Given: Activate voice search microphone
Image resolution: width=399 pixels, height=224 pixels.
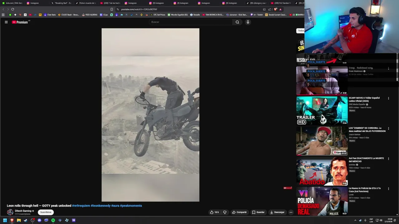Looking at the screenshot, I should 248,22.
